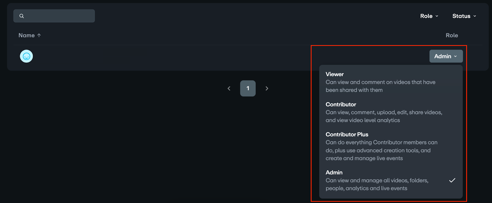Choose the Contributor Plus role

(381, 146)
